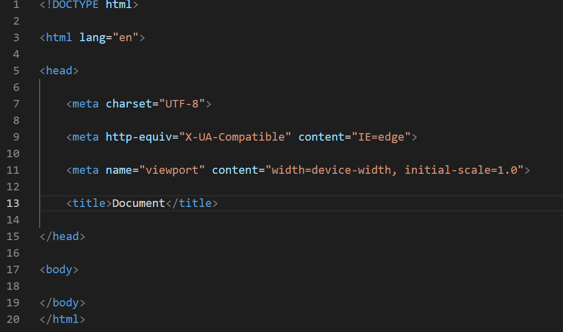The image size is (563, 332).
Task: Click the "en" value in html tag
Action: pyautogui.click(x=125, y=37)
